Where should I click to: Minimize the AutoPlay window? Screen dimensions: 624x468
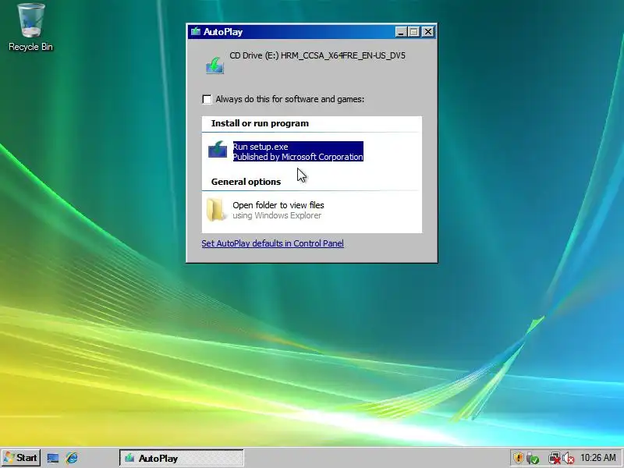coord(401,32)
